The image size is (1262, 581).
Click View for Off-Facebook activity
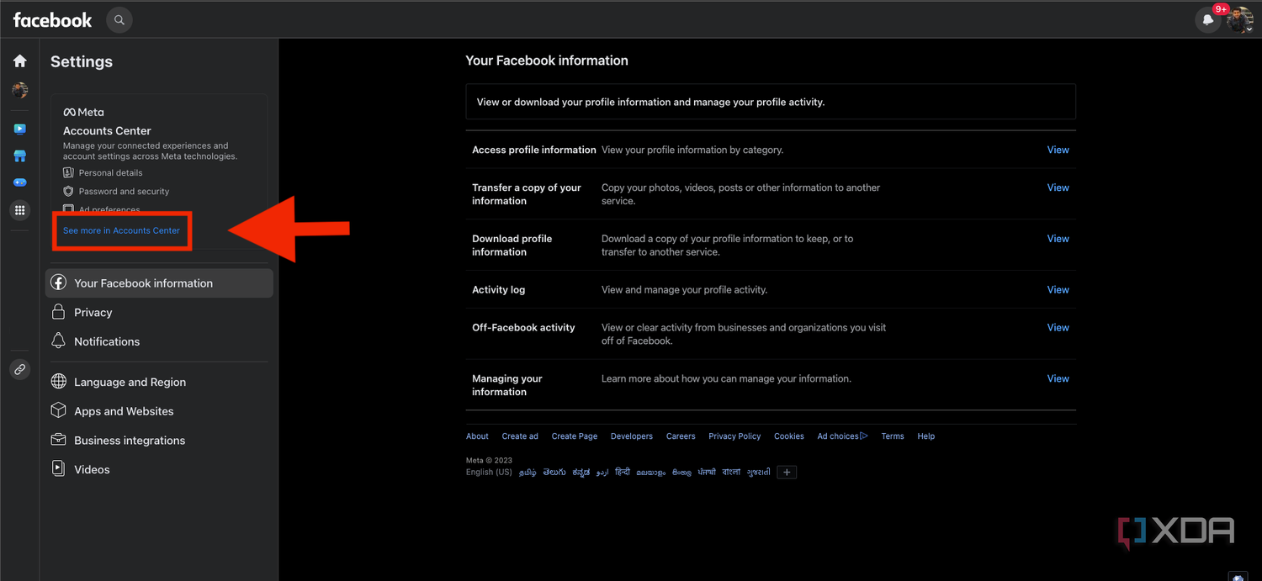pyautogui.click(x=1058, y=328)
